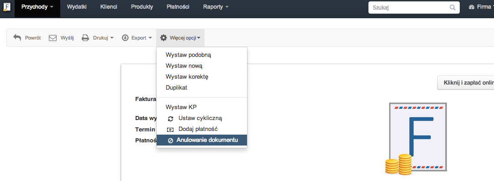
Task: Expand the Przychody dropdown in navbar
Action: click(37, 7)
